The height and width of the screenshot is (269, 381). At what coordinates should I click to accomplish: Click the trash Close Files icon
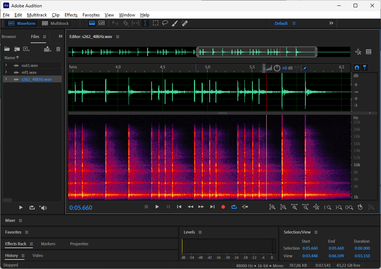click(58, 49)
